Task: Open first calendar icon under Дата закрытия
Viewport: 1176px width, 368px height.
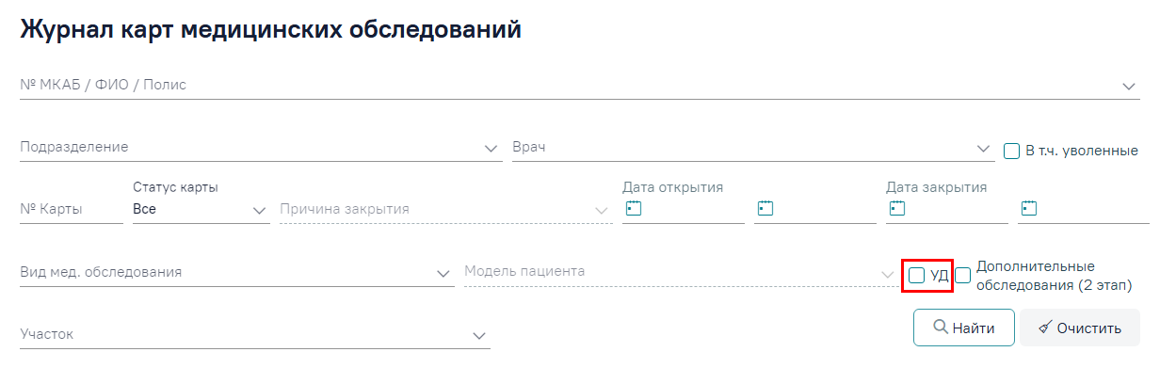Action: click(x=897, y=208)
